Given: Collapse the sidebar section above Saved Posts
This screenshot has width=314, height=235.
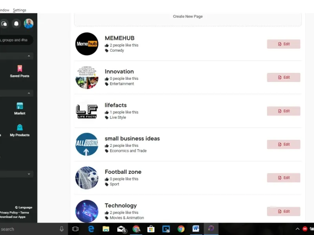Looking at the screenshot, I should [29, 56].
